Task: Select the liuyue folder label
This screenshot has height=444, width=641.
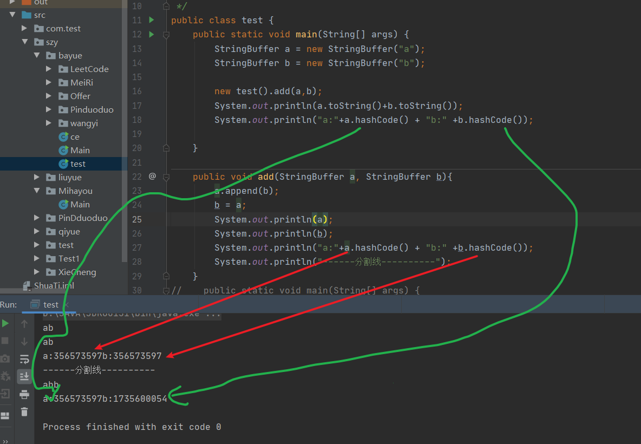Action: click(70, 178)
